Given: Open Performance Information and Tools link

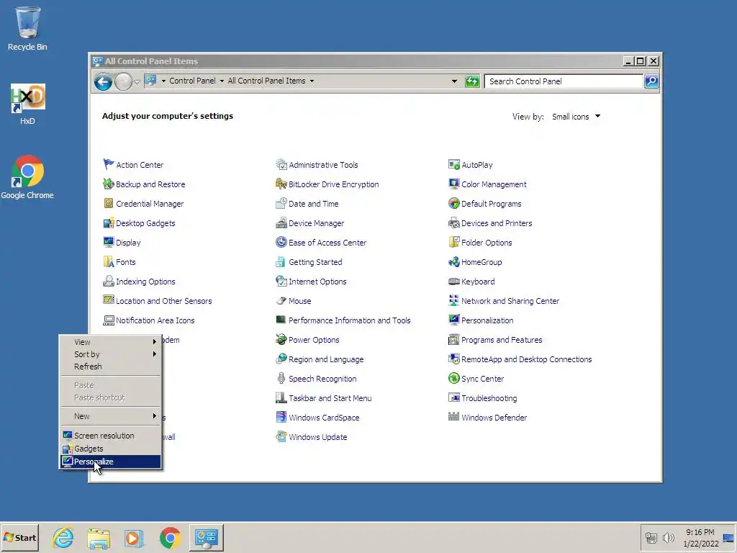Looking at the screenshot, I should coord(349,320).
